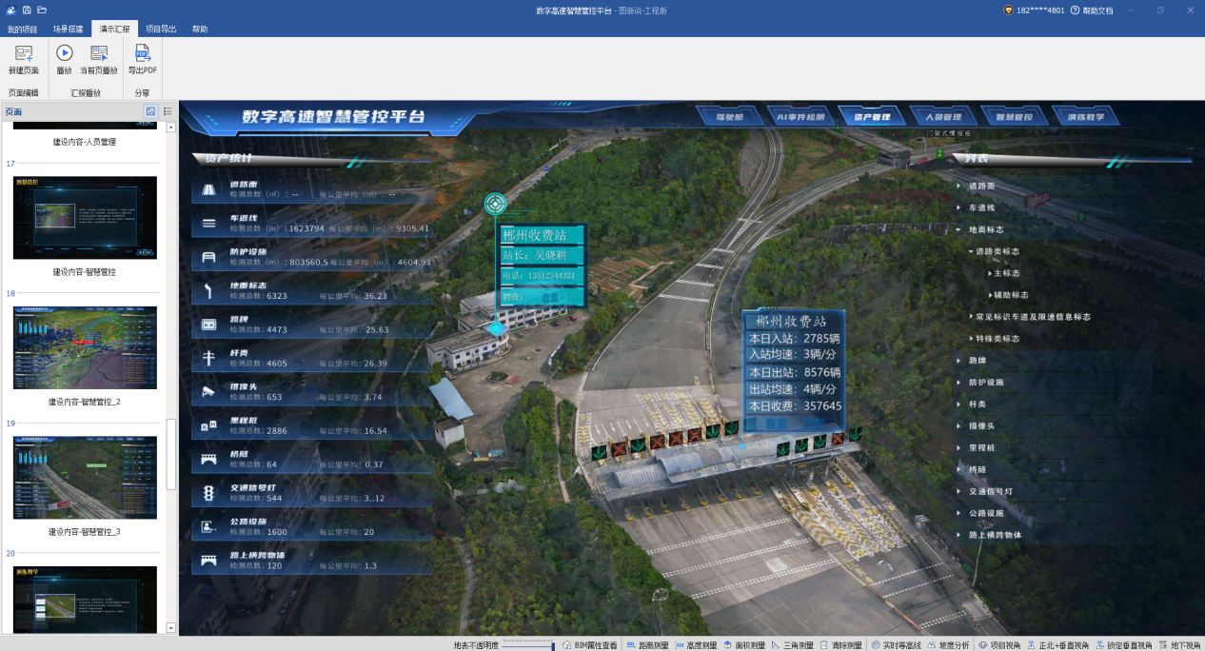Open the 场景搭建 ribbon tab

pos(68,30)
